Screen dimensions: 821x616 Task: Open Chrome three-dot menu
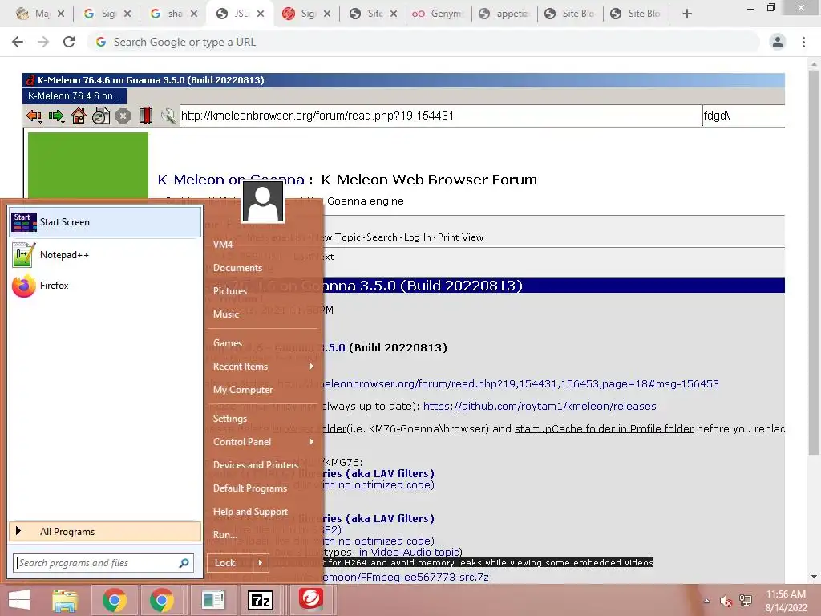[803, 42]
